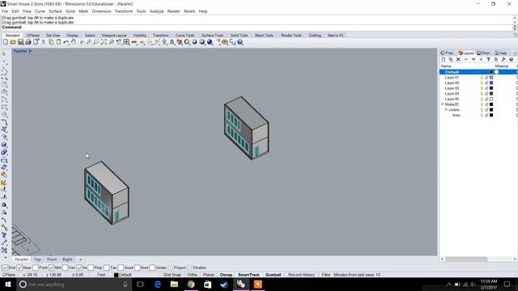Open Microsoft Edge from the taskbar
This screenshot has width=518, height=291.
tap(158, 285)
